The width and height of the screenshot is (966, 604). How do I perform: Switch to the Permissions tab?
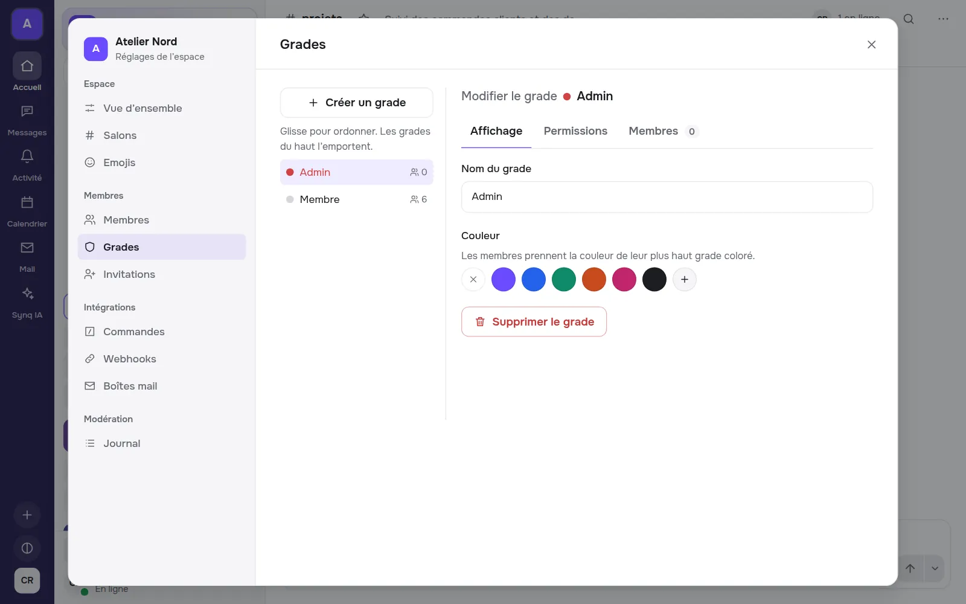(575, 131)
